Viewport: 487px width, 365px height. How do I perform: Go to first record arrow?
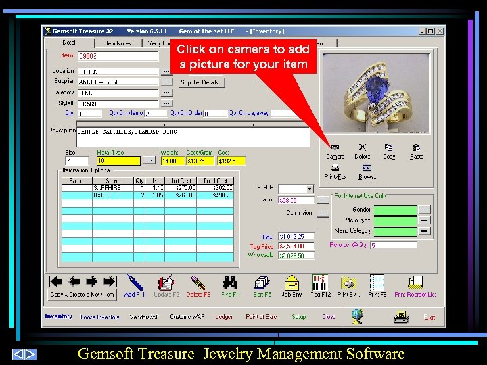click(x=55, y=281)
